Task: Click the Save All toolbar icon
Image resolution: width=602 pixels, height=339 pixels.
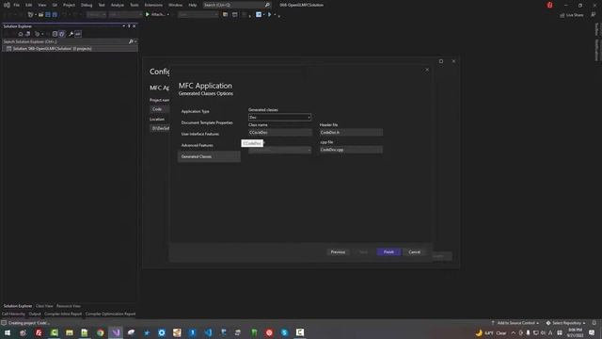Action: point(55,15)
